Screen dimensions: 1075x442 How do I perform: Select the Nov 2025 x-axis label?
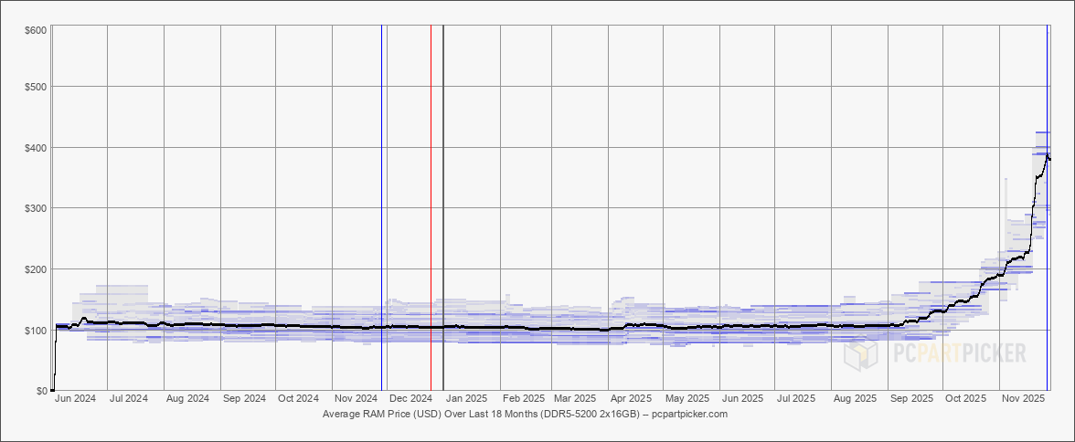[1024, 399]
